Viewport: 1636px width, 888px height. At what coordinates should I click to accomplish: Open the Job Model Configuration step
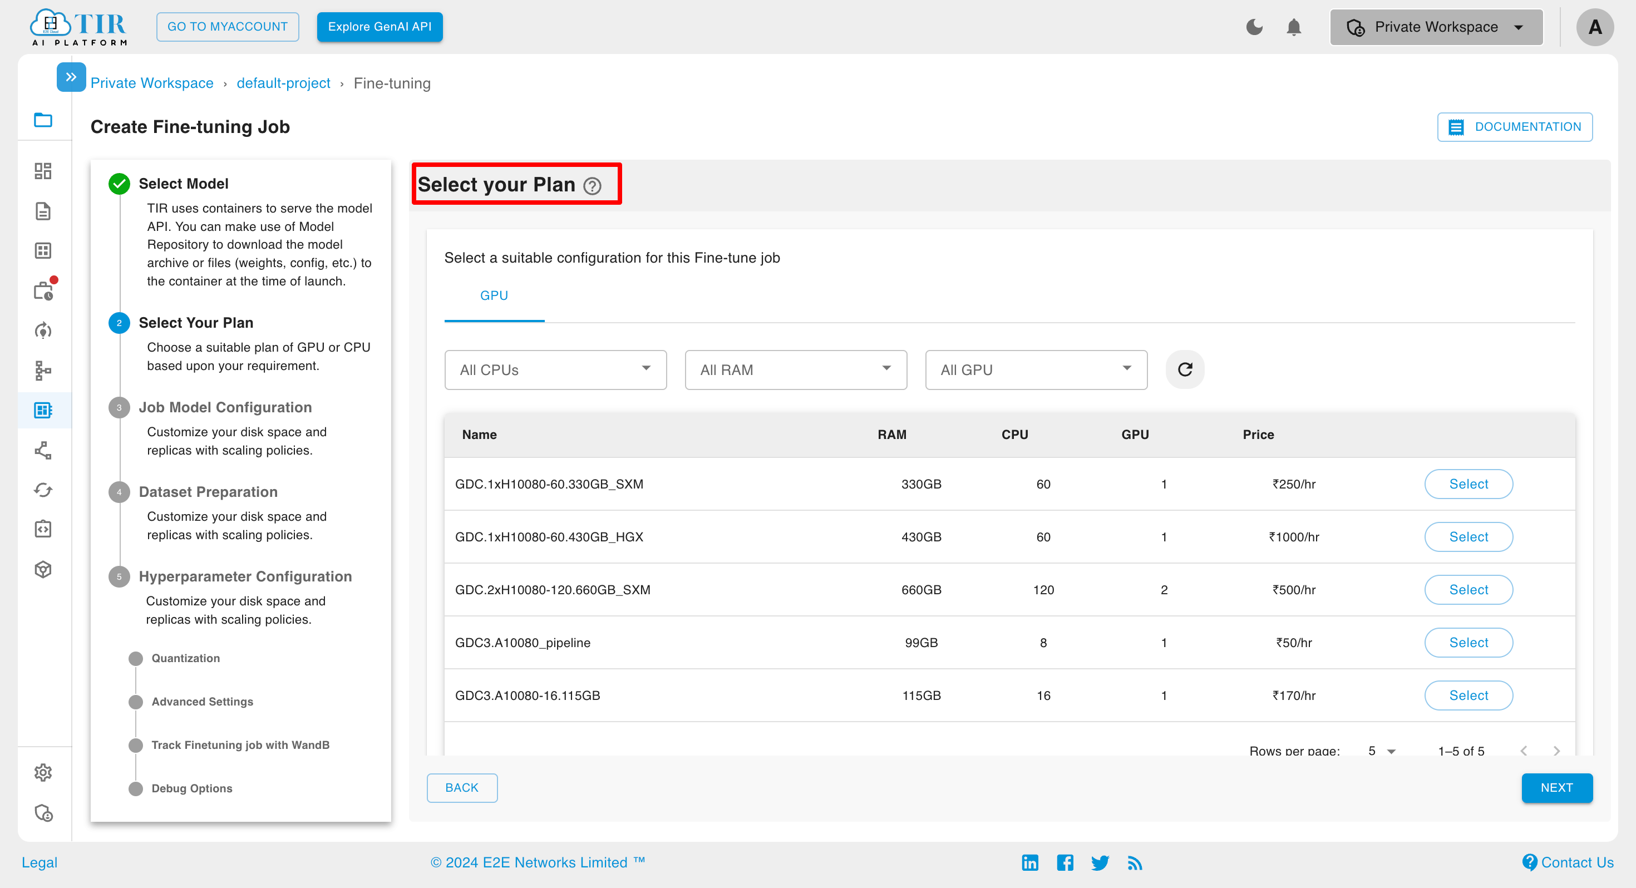click(x=225, y=407)
